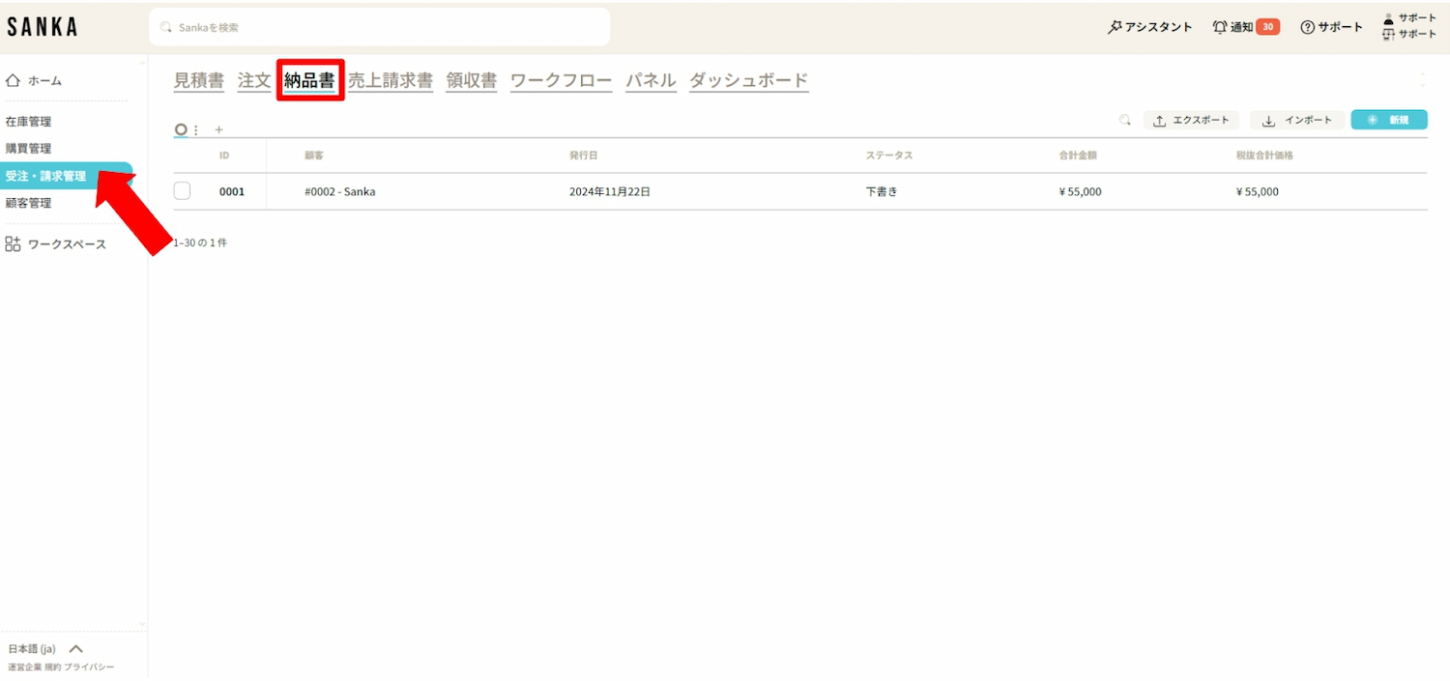Click the table search magnifier icon
The height and width of the screenshot is (681, 1450).
tap(1124, 120)
